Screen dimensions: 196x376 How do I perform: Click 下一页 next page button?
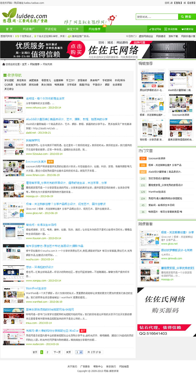coord(57,352)
